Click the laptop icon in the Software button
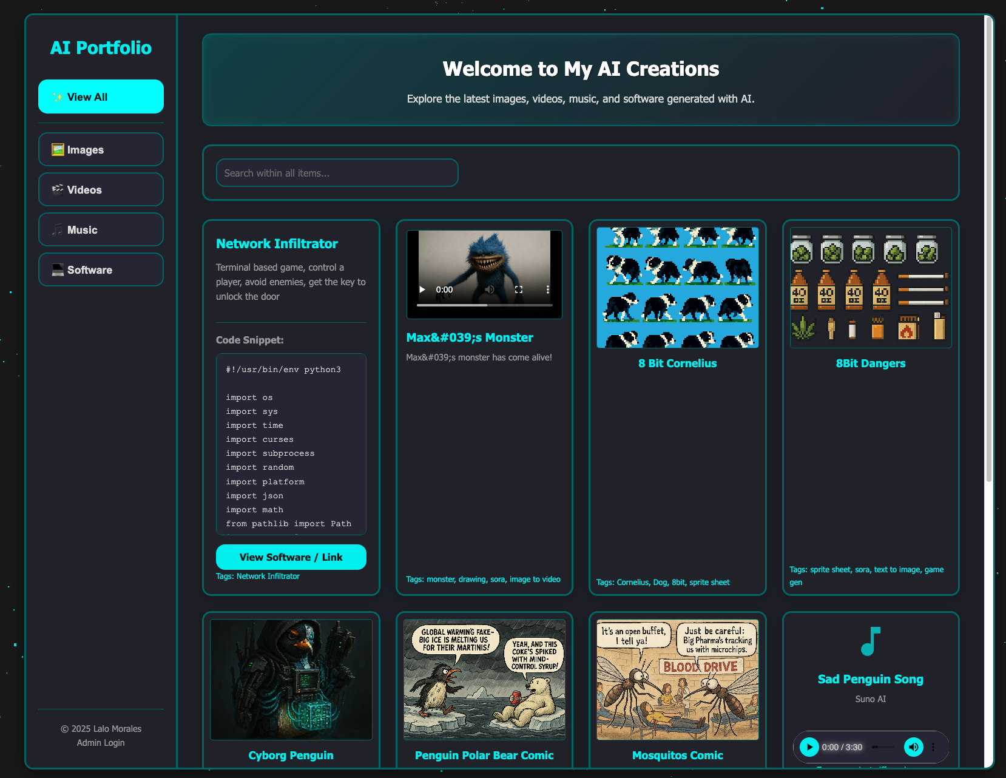1006x778 pixels. click(58, 269)
